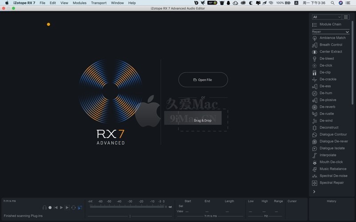Viewport: 356px width, 222px height.
Task: Click the De-hum icon
Action: (315, 93)
